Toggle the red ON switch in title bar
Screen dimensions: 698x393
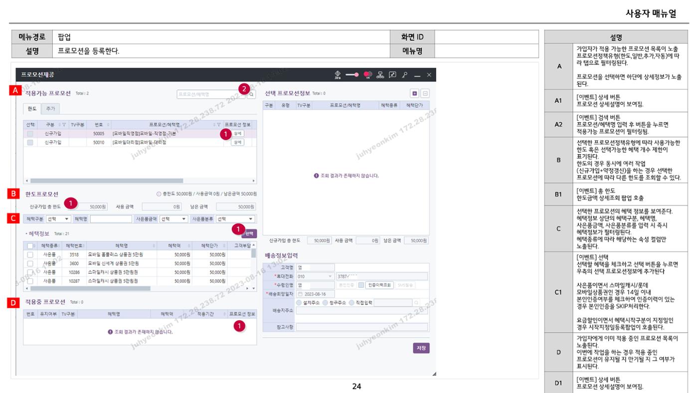click(x=368, y=75)
